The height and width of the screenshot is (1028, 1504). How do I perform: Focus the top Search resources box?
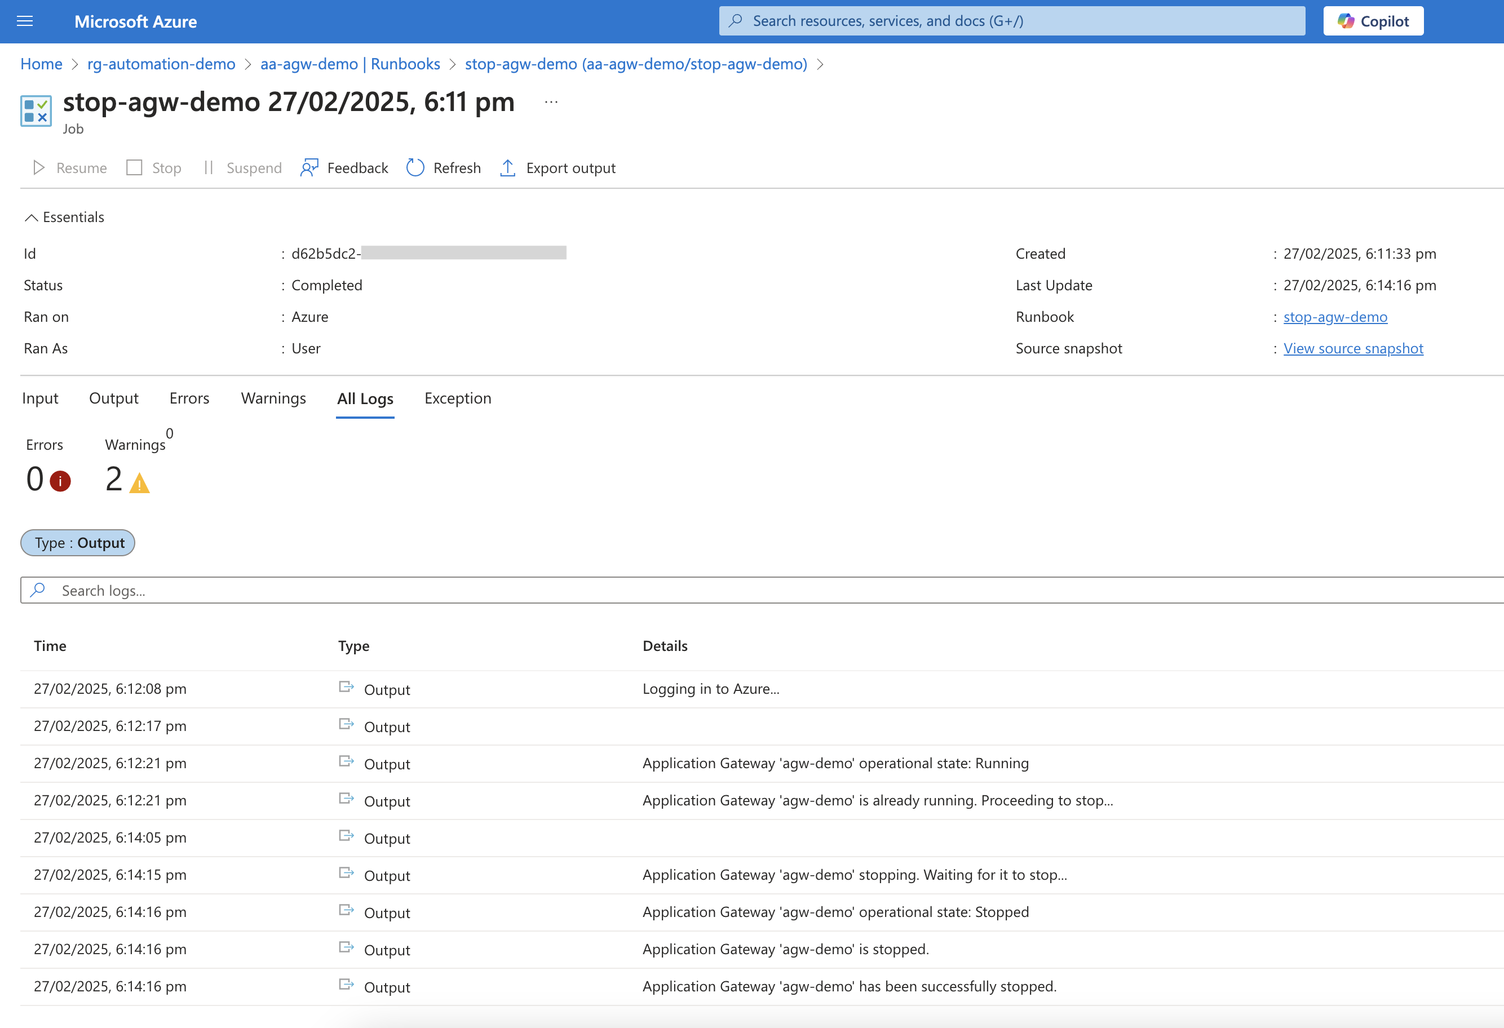(x=1011, y=21)
